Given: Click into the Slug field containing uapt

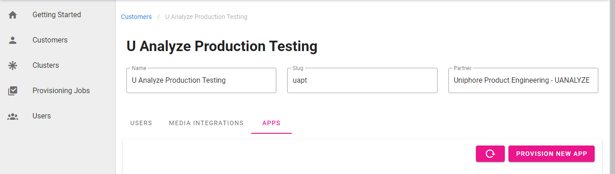Looking at the screenshot, I should pyautogui.click(x=362, y=80).
